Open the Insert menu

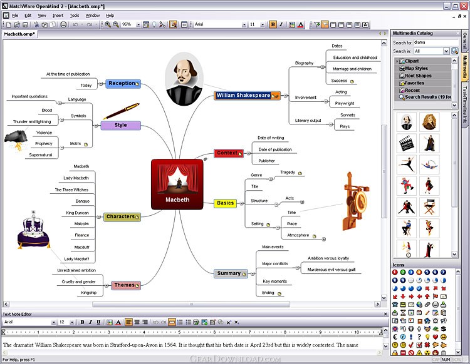[x=58, y=16]
